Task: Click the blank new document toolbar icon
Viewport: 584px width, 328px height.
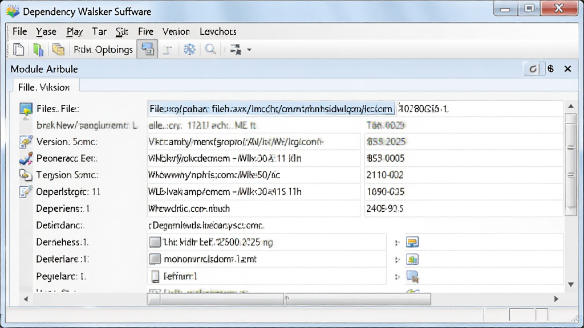Action: point(19,50)
